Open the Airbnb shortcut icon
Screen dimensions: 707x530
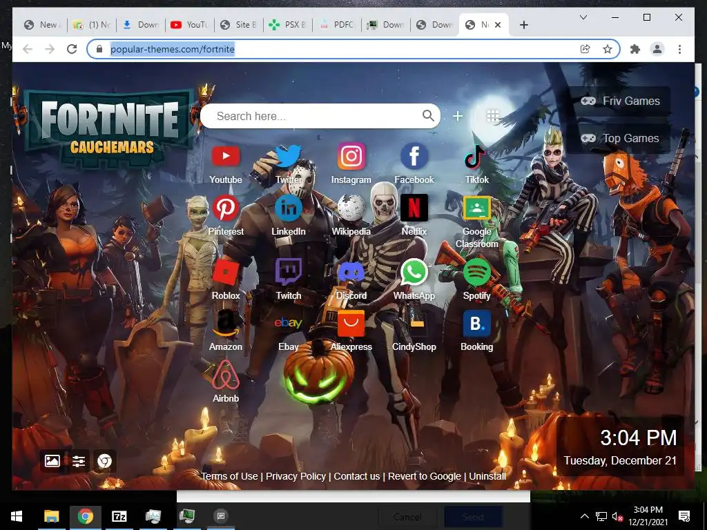tap(226, 375)
